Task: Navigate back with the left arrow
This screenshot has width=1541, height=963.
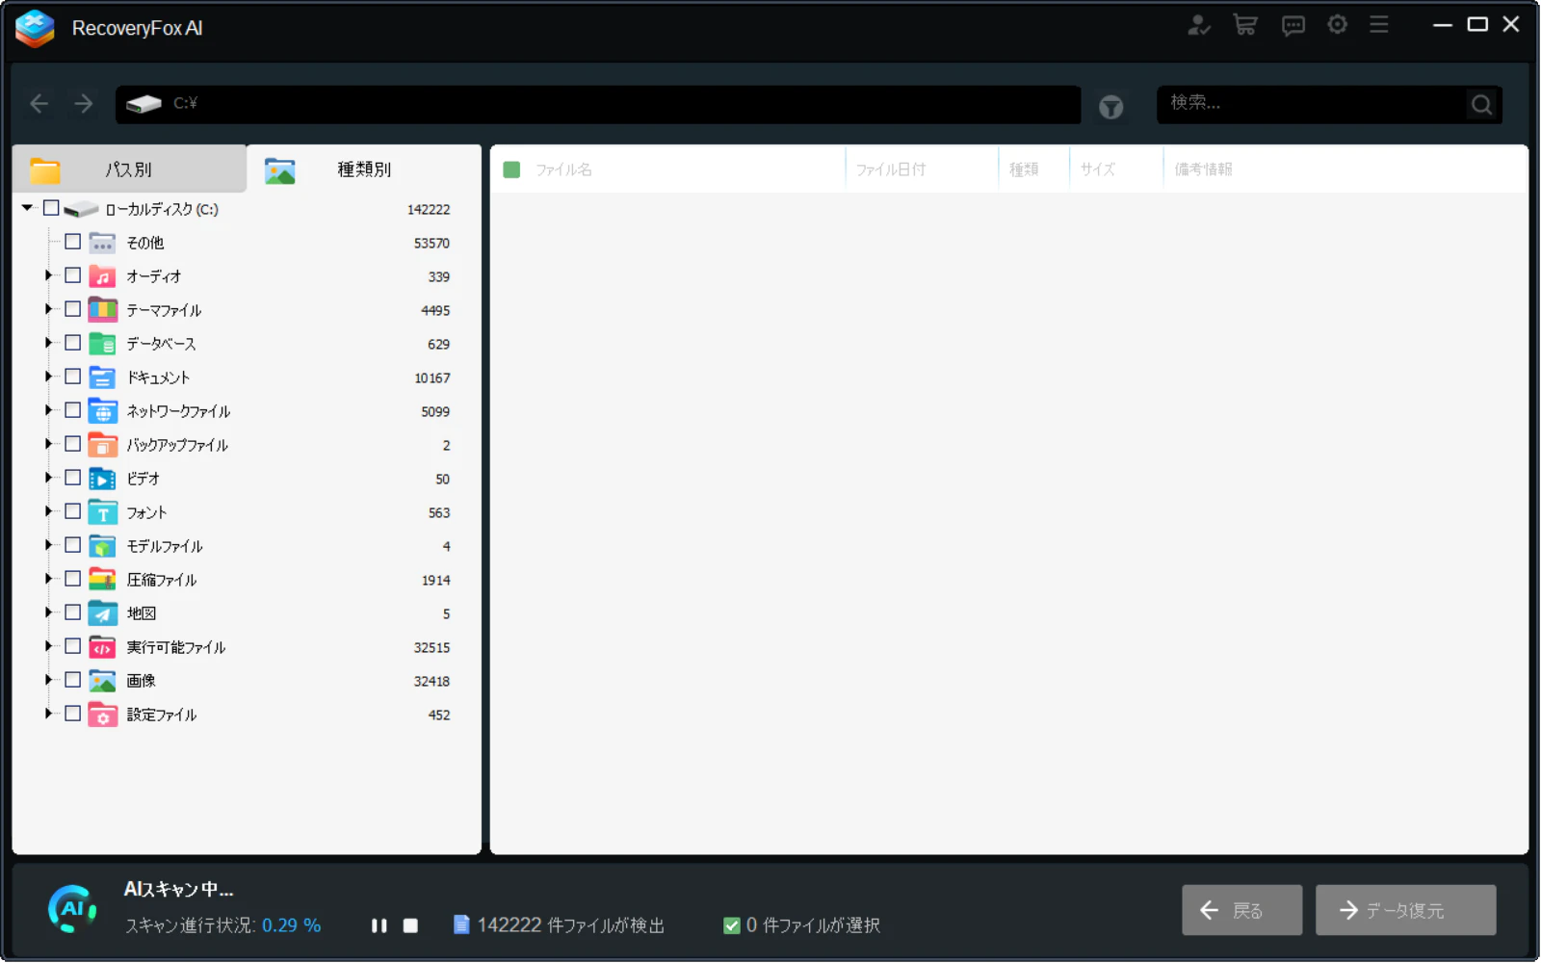Action: [x=39, y=104]
